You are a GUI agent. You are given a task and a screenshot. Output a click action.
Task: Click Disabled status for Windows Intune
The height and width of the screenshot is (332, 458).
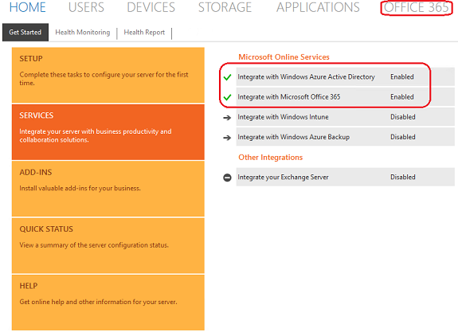403,117
